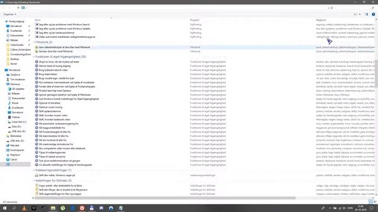The image size is (378, 212).
Task: Click the refresh icon in address bar
Action: 332,8
